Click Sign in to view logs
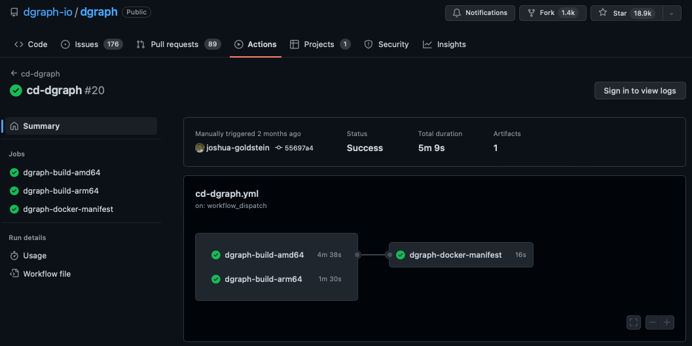The image size is (692, 346). 640,90
